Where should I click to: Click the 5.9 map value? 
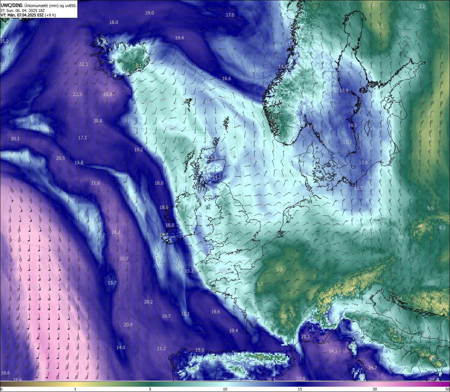[x=430, y=208]
